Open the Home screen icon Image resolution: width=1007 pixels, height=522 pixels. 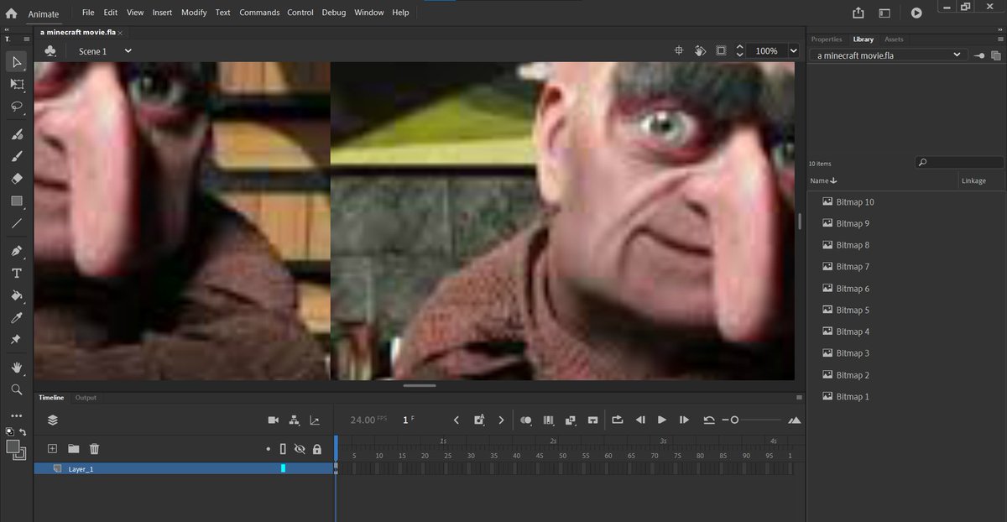(x=11, y=13)
